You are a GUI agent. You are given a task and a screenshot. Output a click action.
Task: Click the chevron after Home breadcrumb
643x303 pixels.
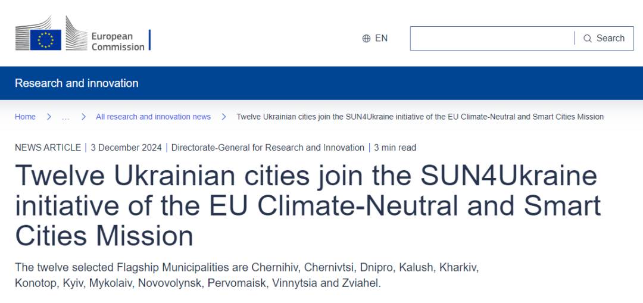(x=49, y=117)
